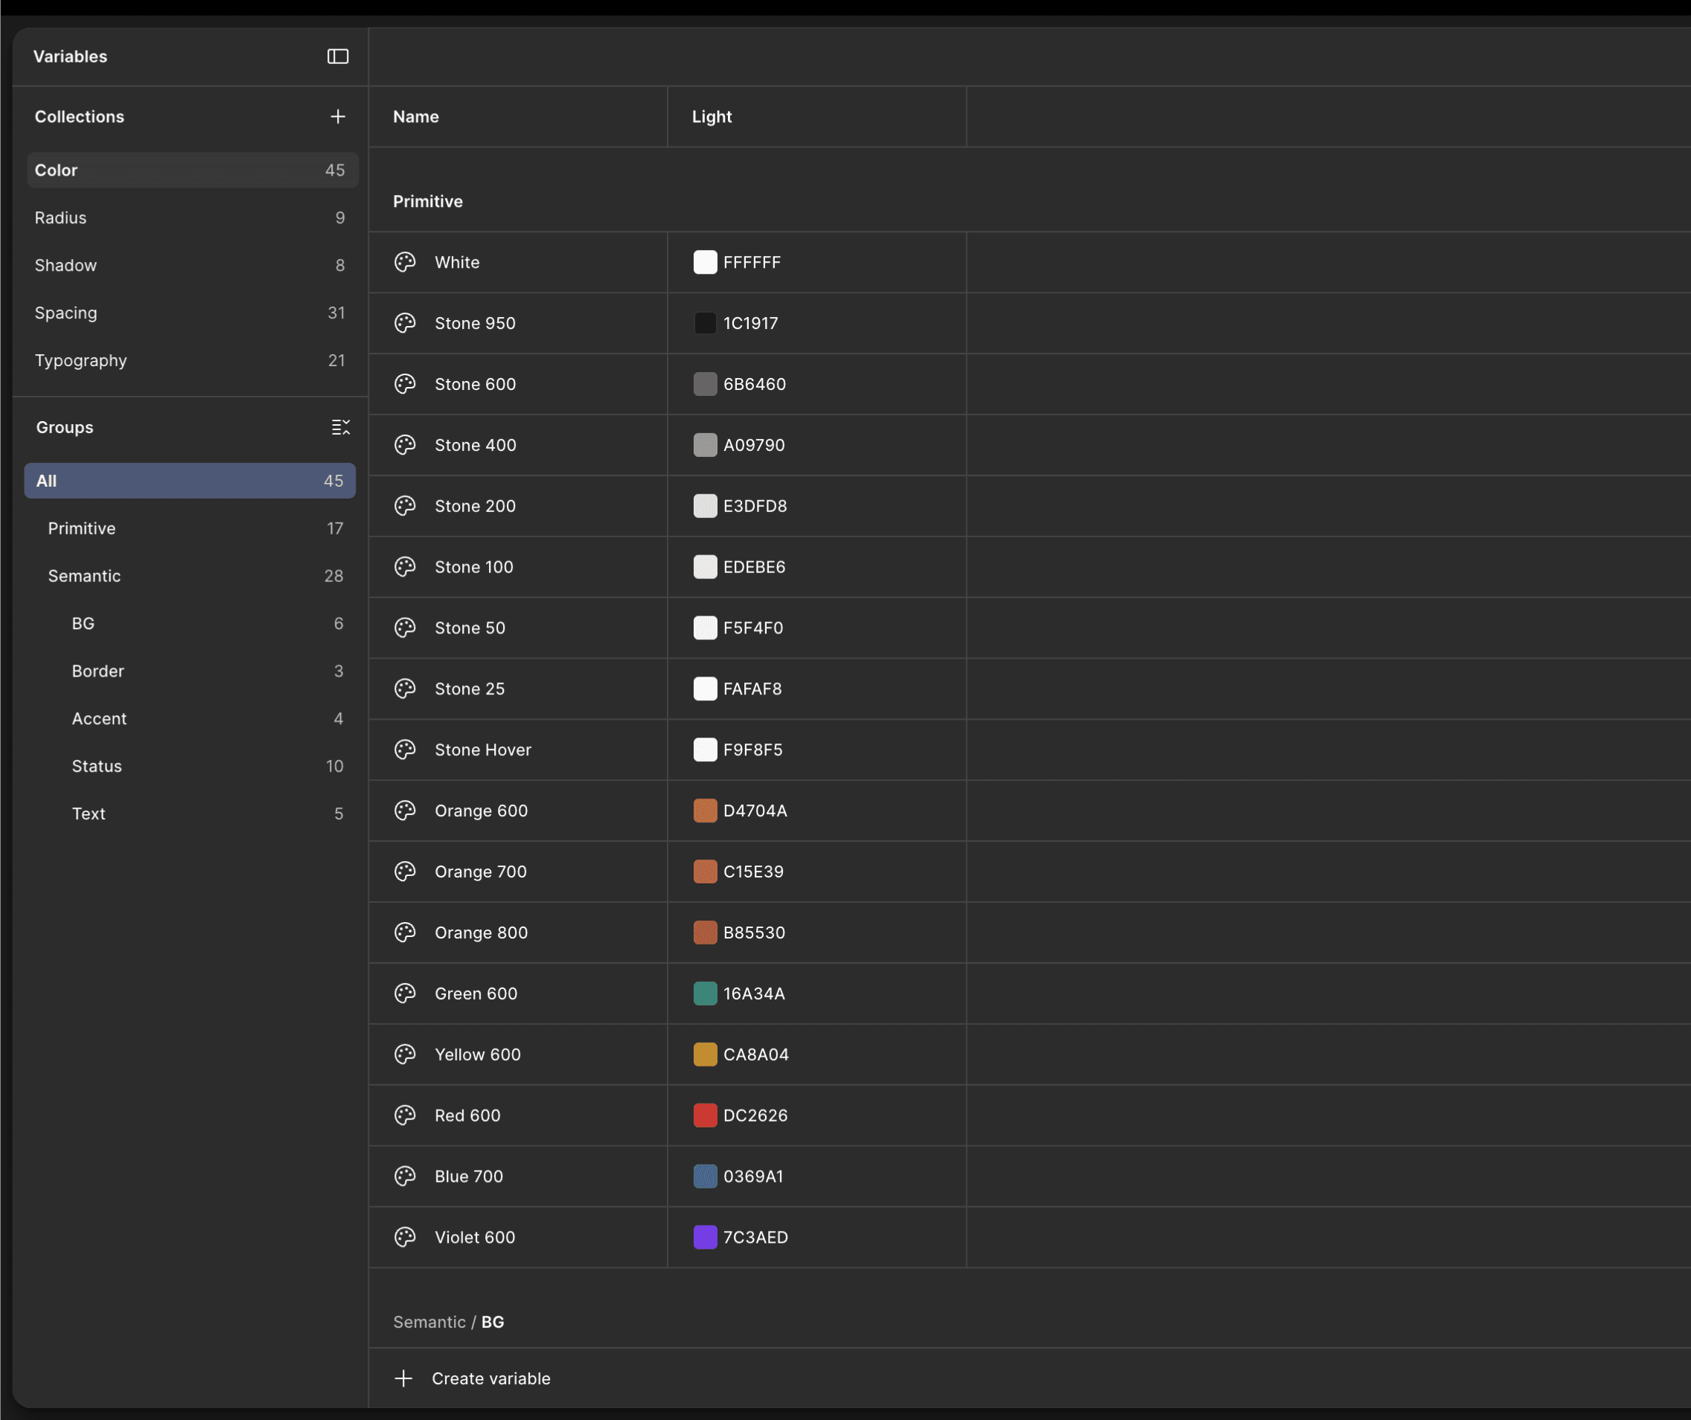Screen dimensions: 1691x1420
Task: Edit the Blue 700 hex value 0369A1
Action: click(753, 1176)
